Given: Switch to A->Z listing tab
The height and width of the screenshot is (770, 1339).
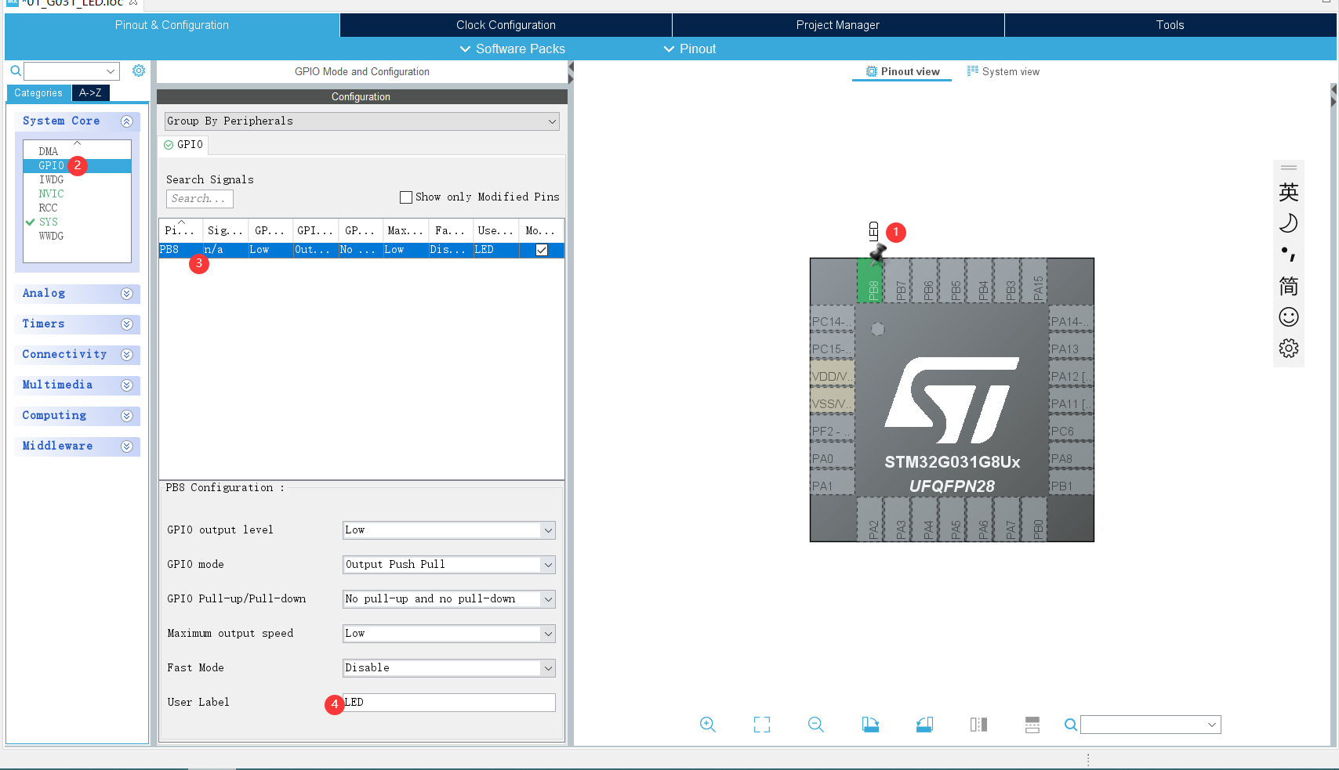Looking at the screenshot, I should coord(90,92).
